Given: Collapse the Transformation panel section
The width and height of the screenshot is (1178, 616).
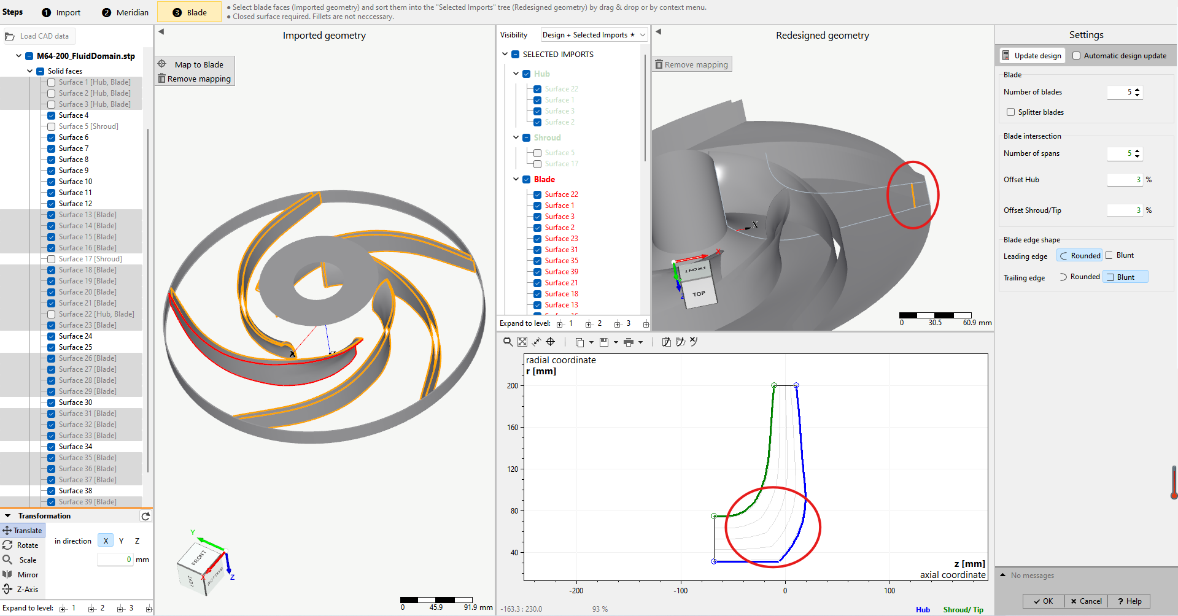Looking at the screenshot, I should click(x=8, y=516).
